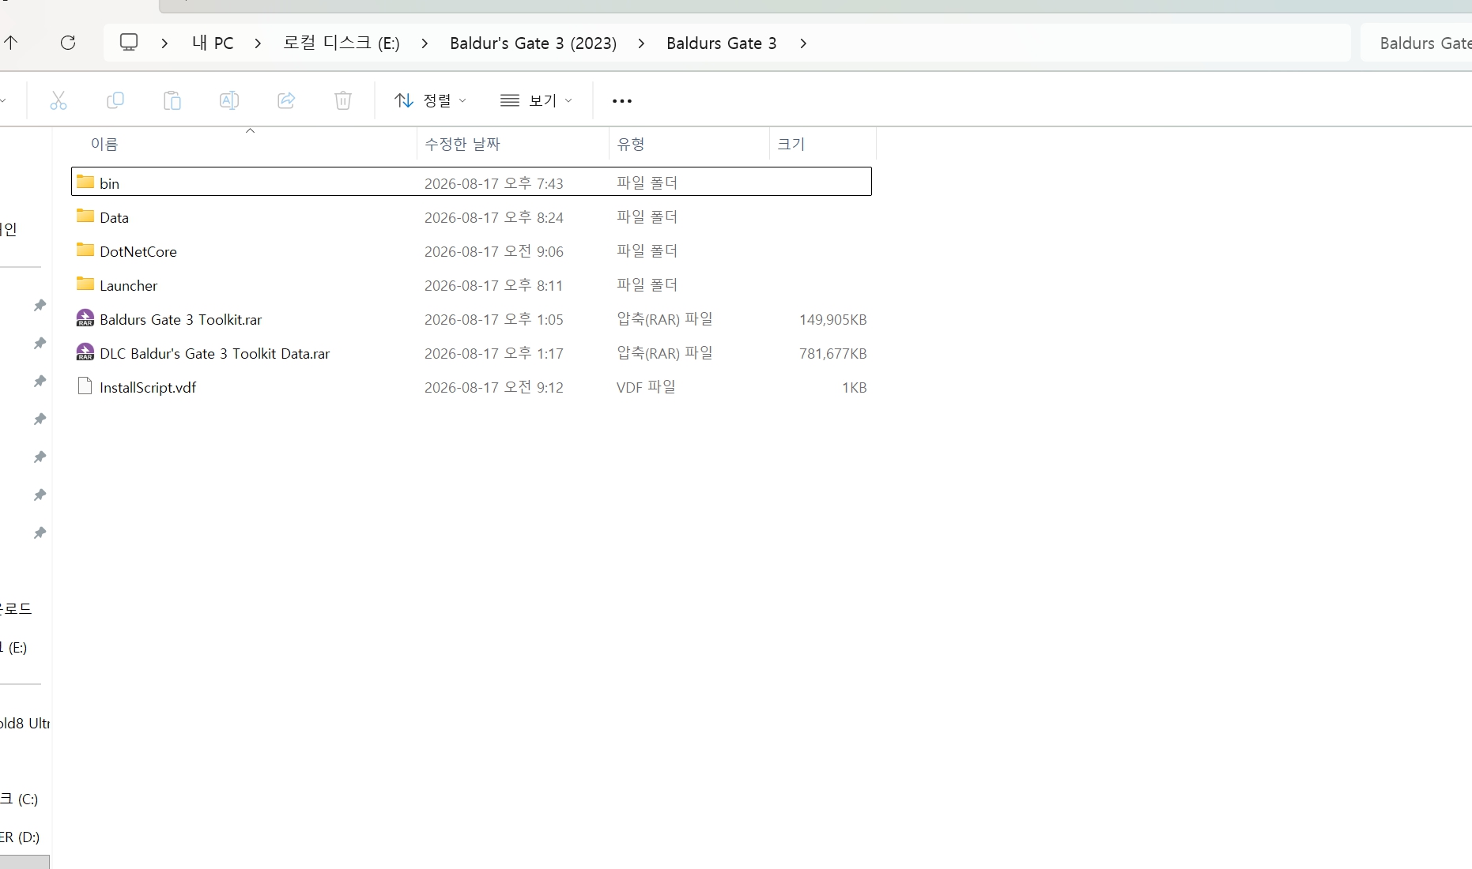Click the Copy icon in the toolbar

point(115,100)
